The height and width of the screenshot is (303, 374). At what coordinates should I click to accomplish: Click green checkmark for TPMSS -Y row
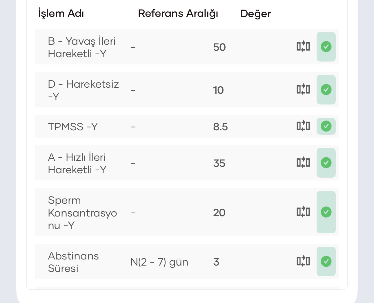click(326, 126)
